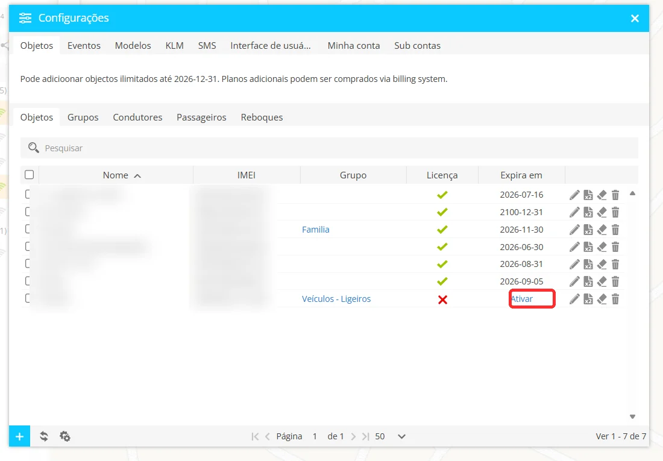The image size is (663, 461).
Task: Go to first page arrow
Action: click(255, 436)
